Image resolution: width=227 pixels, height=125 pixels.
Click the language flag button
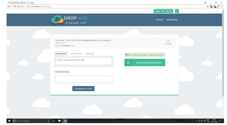point(177,11)
